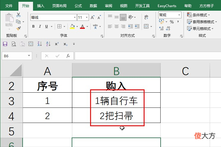Apply red font color
The height and width of the screenshot is (147, 221).
(x=82, y=26)
